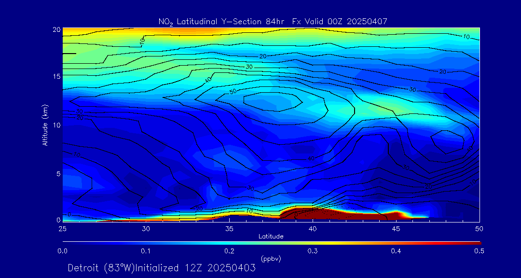Click latitude axis tick label 45
This screenshot has height=278, width=521.
click(x=396, y=229)
